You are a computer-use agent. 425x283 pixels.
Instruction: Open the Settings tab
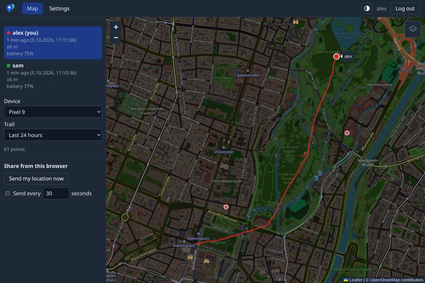59,8
